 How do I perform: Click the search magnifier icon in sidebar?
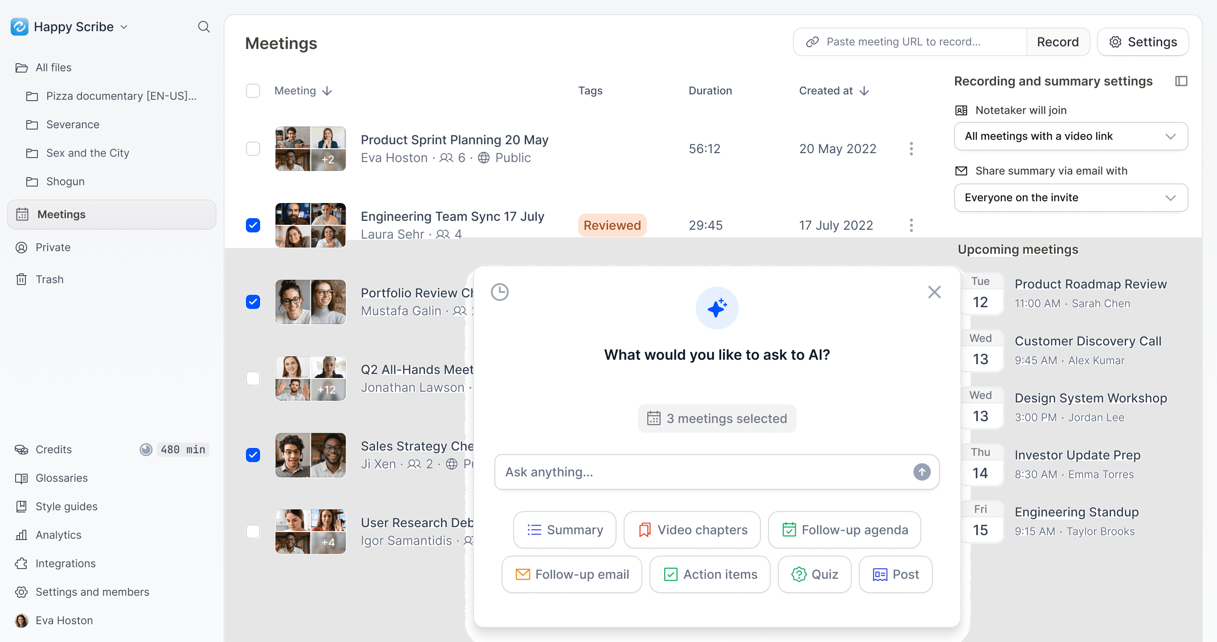[204, 27]
